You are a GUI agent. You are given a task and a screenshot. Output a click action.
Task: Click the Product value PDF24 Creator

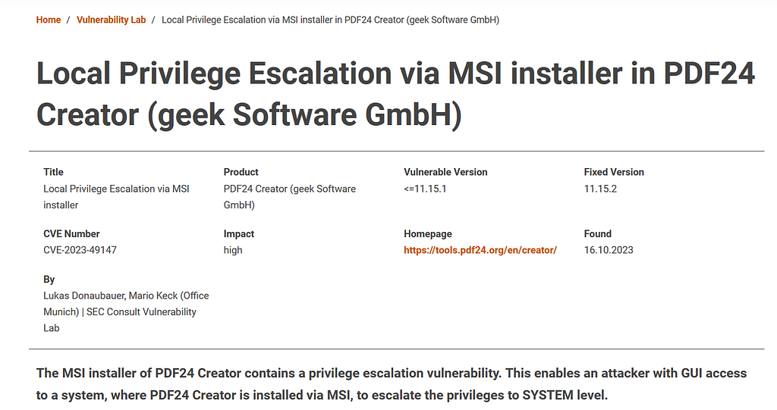tap(289, 196)
